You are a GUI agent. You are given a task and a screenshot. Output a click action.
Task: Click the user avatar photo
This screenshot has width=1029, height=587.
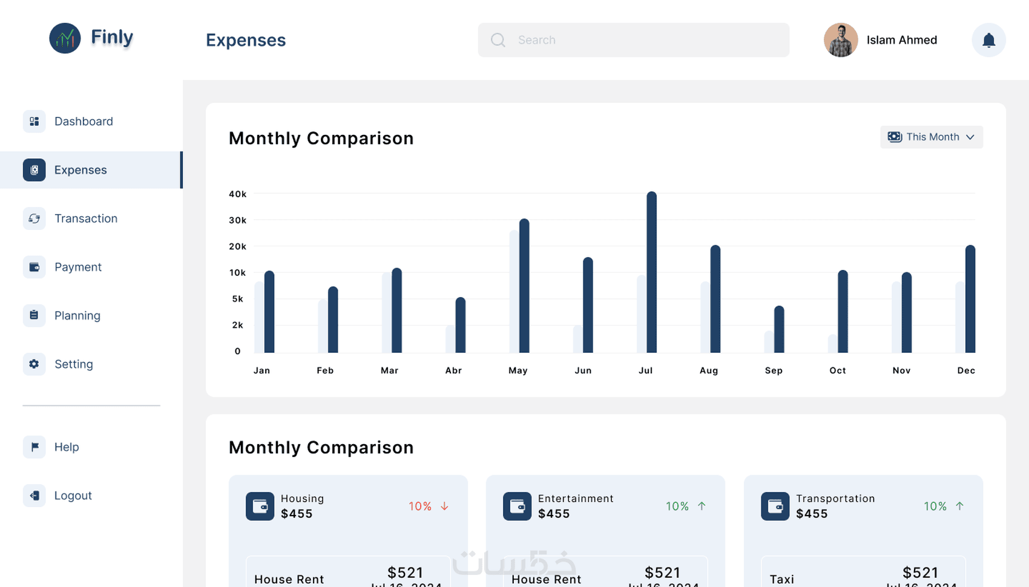click(x=841, y=40)
